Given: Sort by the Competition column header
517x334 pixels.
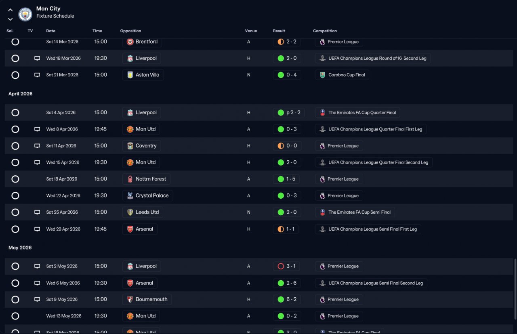Looking at the screenshot, I should click(325, 31).
